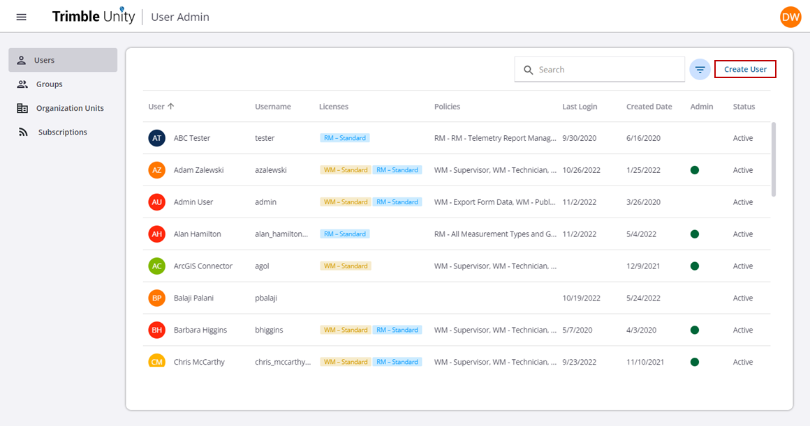Click the user list vertical scrollbar
This screenshot has height=426, width=810.
point(772,159)
